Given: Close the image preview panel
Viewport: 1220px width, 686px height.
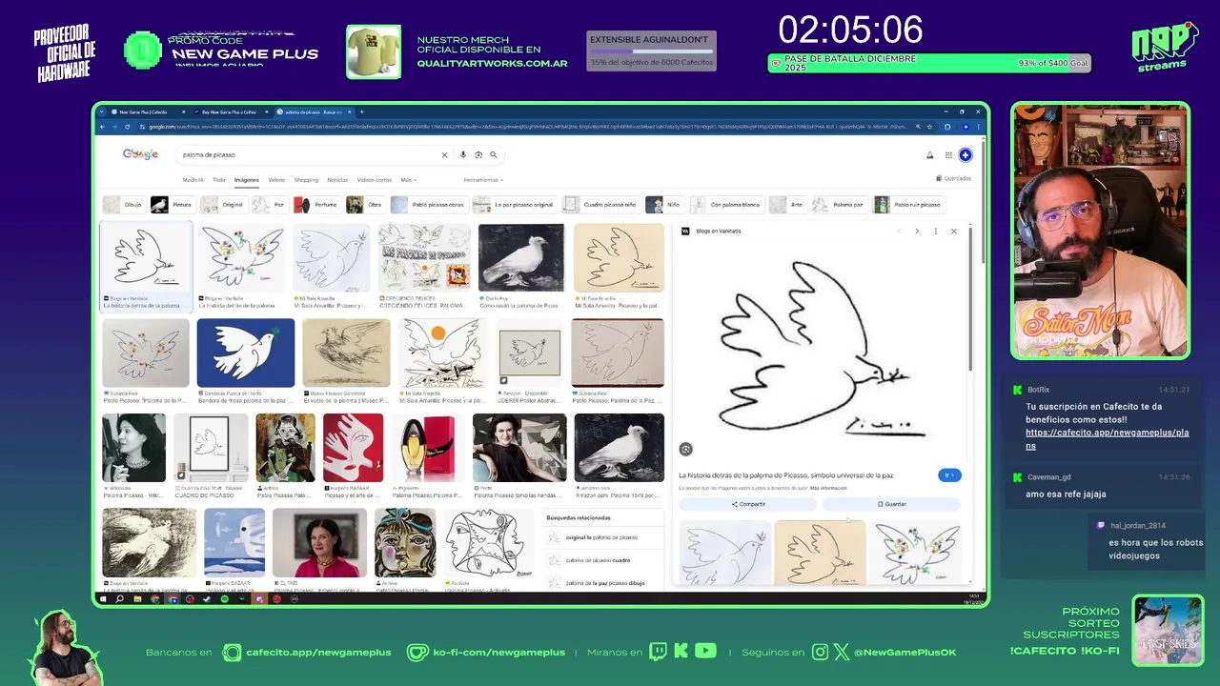Looking at the screenshot, I should coord(953,232).
